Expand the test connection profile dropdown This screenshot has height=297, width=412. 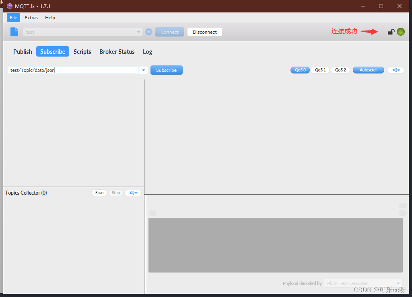point(138,32)
